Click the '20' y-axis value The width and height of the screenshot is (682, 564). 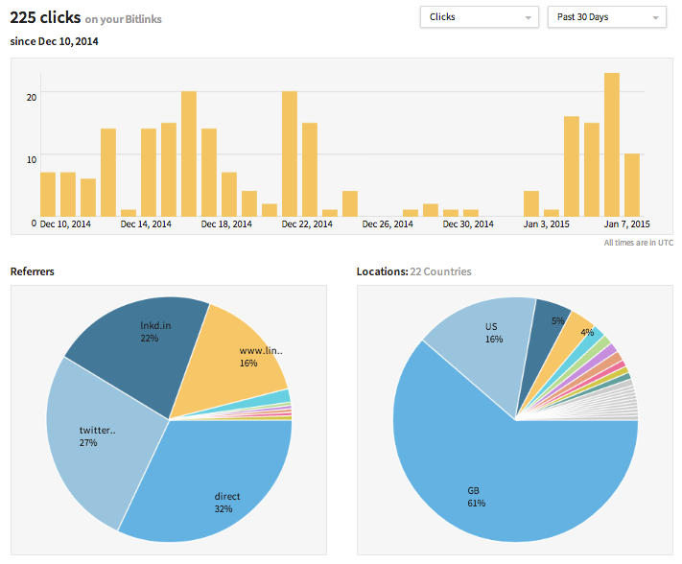pos(32,98)
